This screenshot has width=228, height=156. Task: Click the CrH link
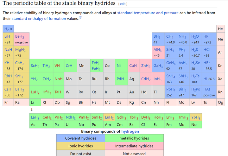pyautogui.click(x=69, y=66)
